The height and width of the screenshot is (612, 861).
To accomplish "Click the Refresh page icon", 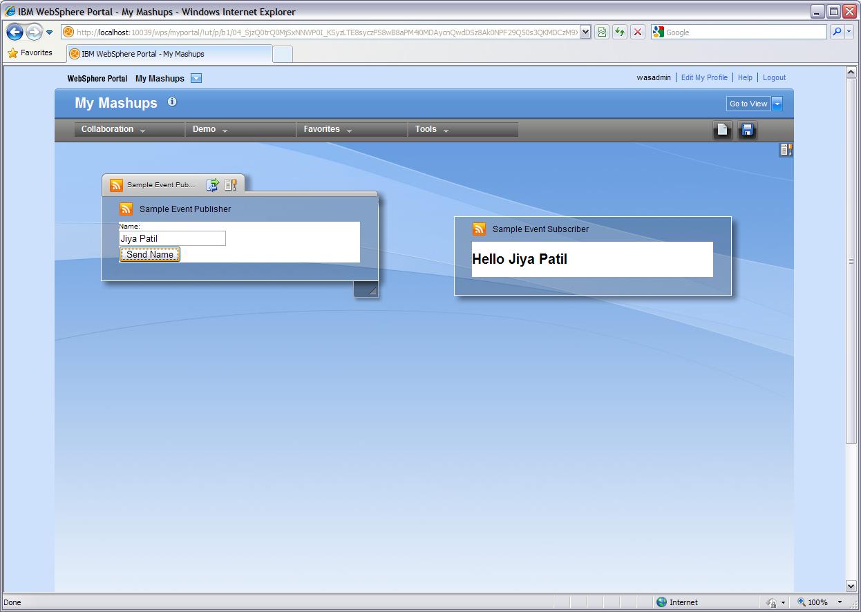I will tap(620, 32).
